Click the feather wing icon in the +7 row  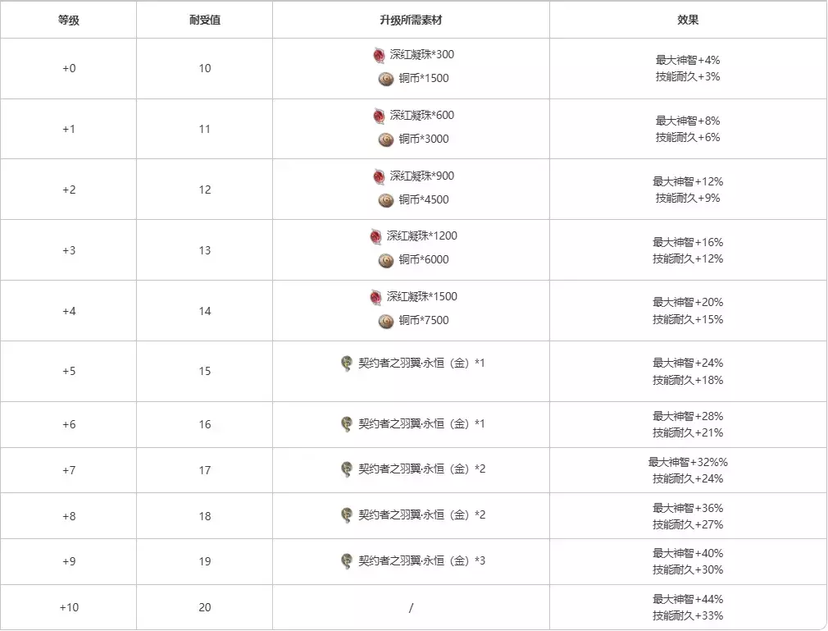pyautogui.click(x=347, y=469)
